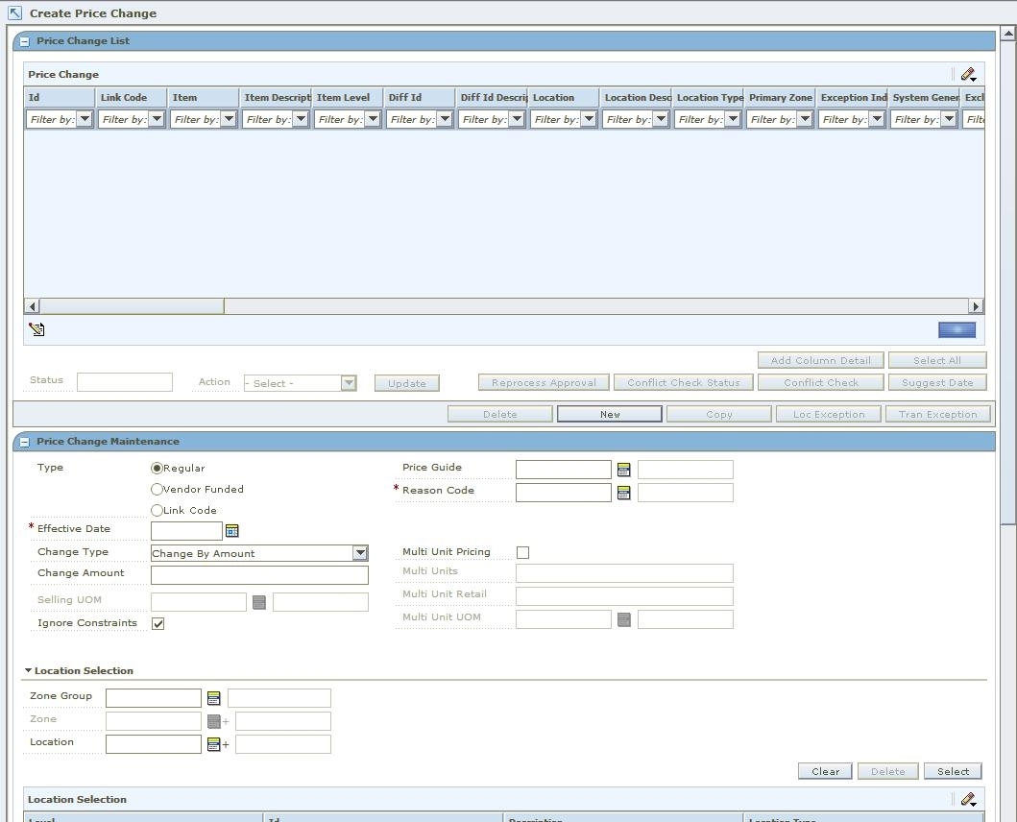Screen dimensions: 1017x822
Task: Uncheck the Ignore Constraints checkbox
Action: [x=157, y=623]
